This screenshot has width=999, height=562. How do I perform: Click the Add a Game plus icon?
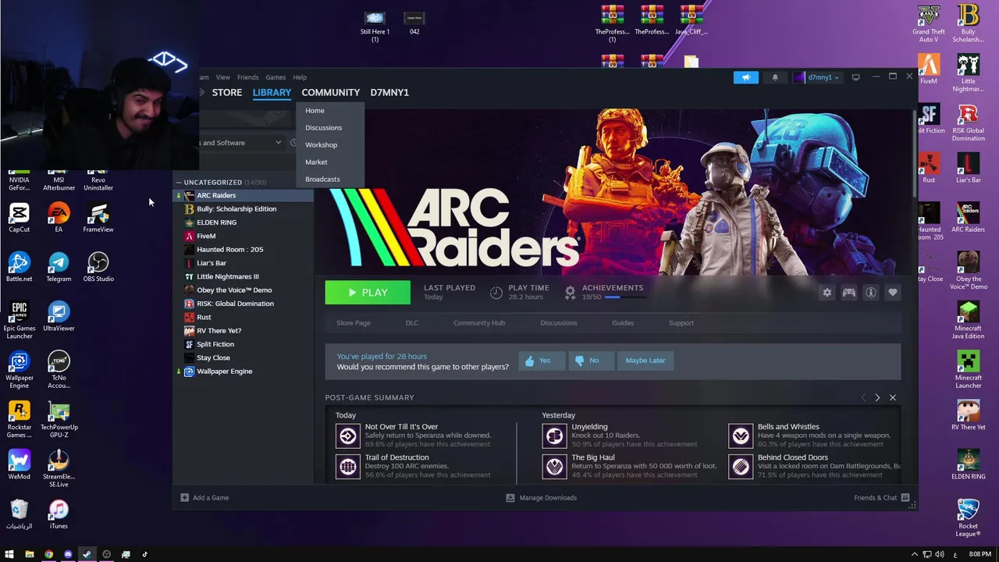185,497
